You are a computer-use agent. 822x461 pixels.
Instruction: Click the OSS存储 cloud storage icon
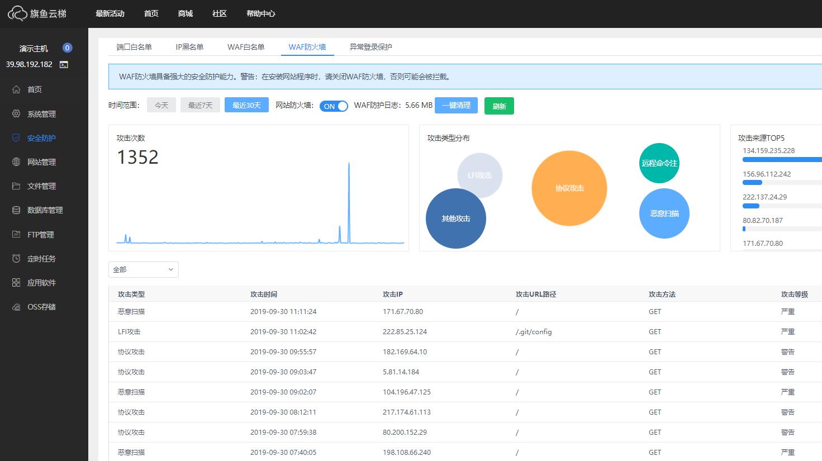pyautogui.click(x=16, y=307)
